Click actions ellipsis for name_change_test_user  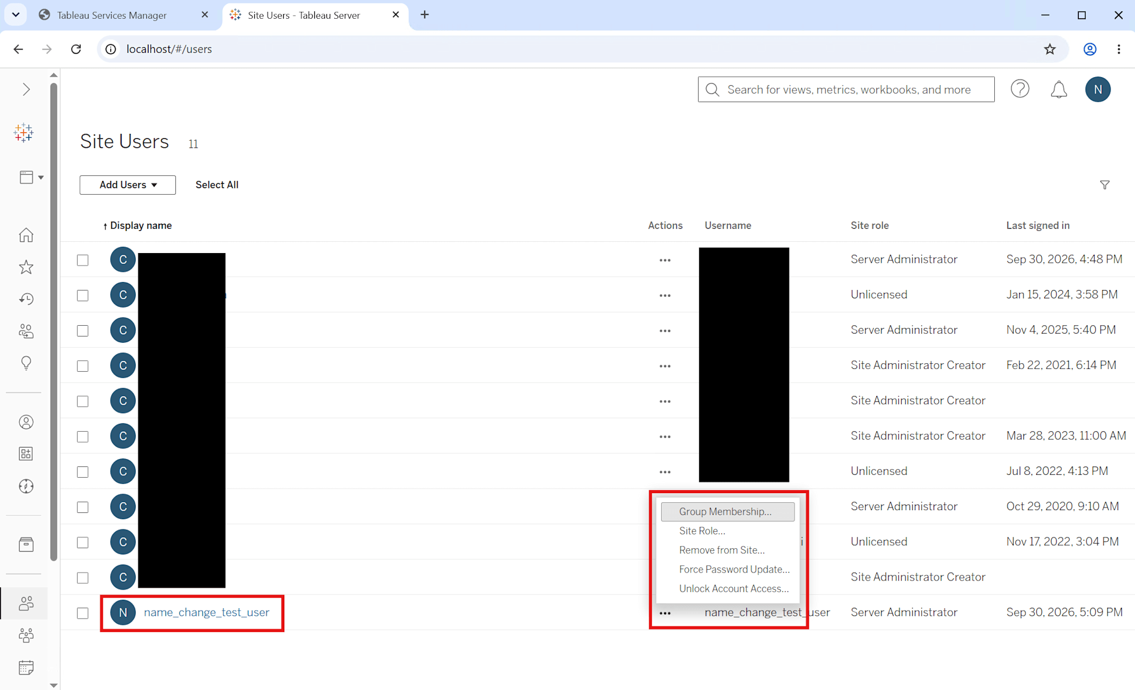pyautogui.click(x=665, y=613)
